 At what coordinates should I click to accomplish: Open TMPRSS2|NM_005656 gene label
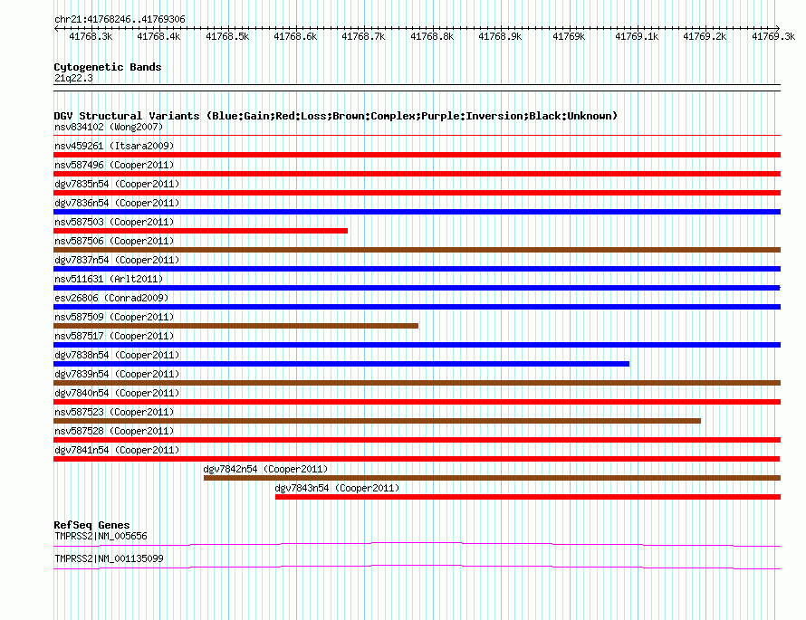click(101, 536)
